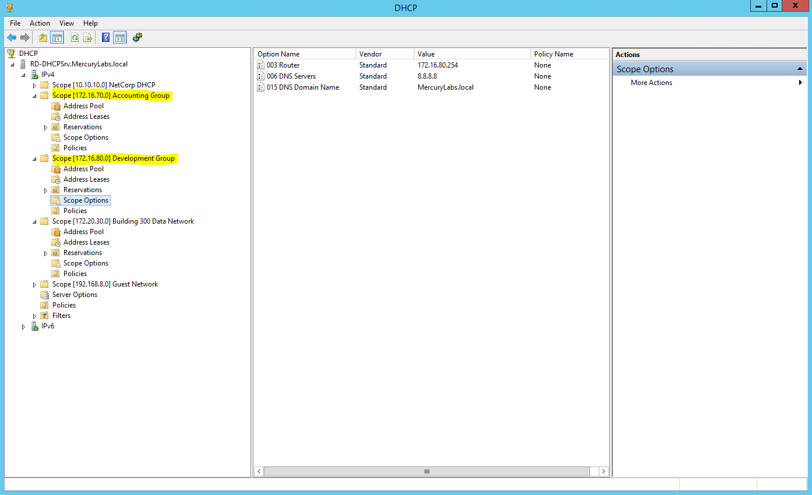Click the Up one level folder icon
The height and width of the screenshot is (495, 812).
point(43,38)
